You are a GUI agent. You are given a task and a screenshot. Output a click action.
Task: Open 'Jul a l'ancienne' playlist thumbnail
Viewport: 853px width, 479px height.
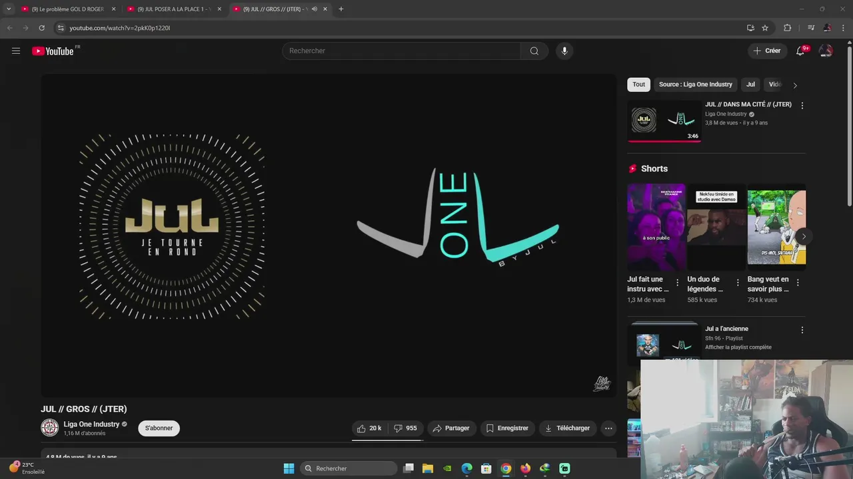point(664,343)
